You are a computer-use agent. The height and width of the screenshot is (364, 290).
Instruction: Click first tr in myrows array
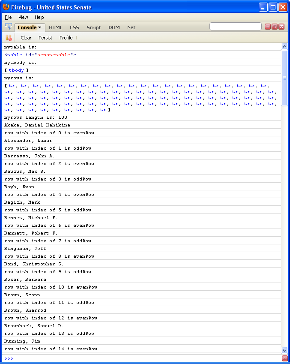coord(12,86)
